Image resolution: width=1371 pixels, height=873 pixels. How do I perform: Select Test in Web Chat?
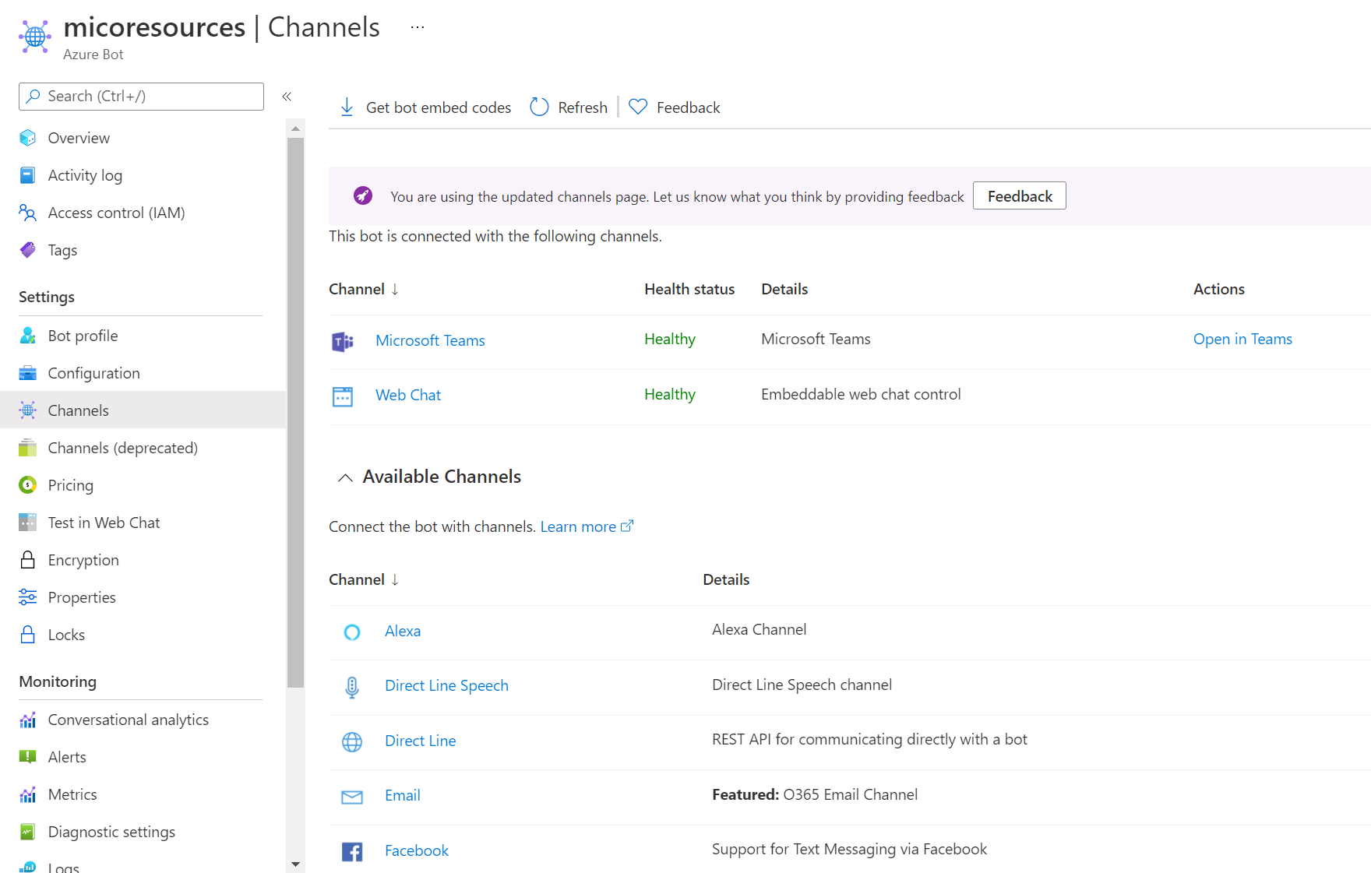point(104,523)
